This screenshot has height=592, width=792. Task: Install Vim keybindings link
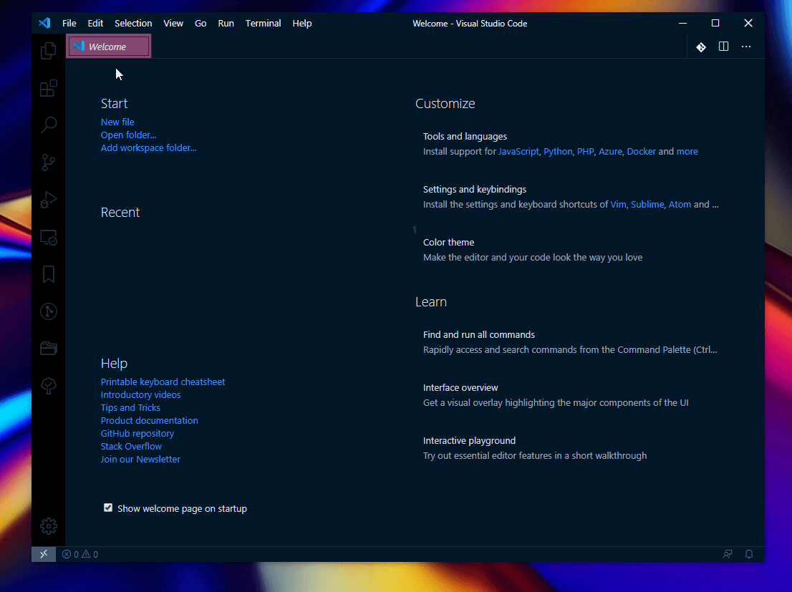pos(618,205)
